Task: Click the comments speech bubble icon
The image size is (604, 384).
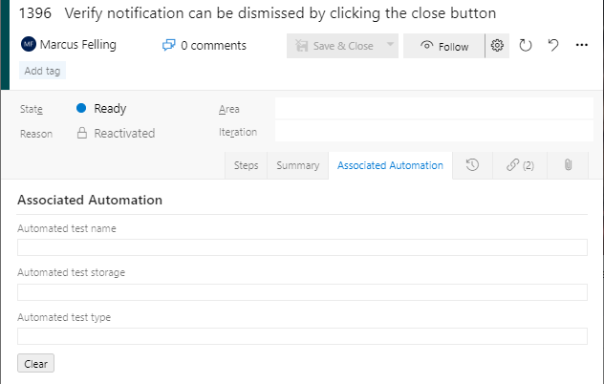Action: [169, 46]
